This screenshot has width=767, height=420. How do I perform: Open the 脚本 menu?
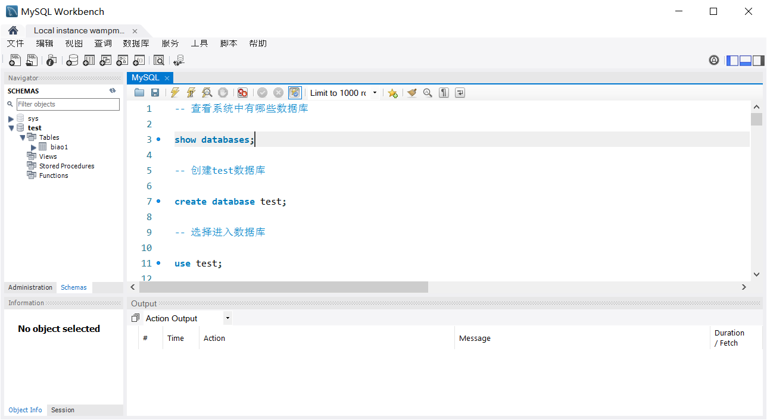coord(229,43)
